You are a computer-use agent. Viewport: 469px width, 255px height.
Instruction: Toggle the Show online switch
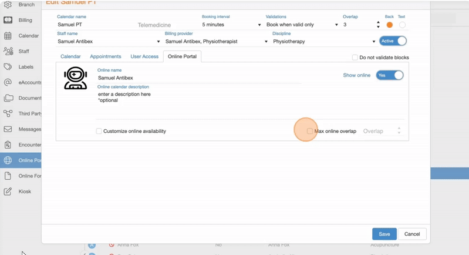coord(390,75)
